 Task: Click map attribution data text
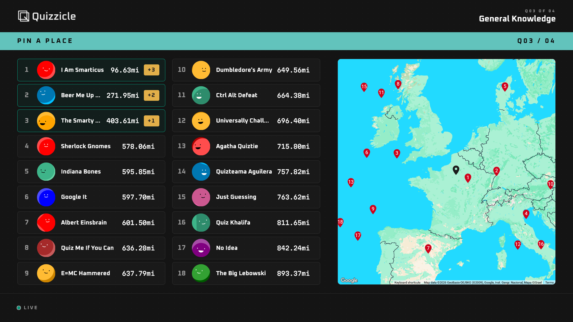point(483,283)
